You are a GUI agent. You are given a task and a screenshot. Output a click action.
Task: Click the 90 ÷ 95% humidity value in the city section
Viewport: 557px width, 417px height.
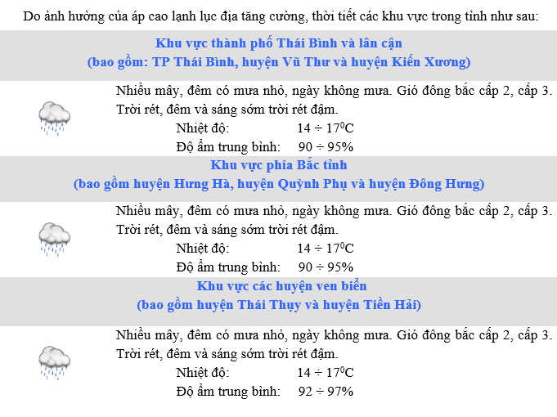325,147
